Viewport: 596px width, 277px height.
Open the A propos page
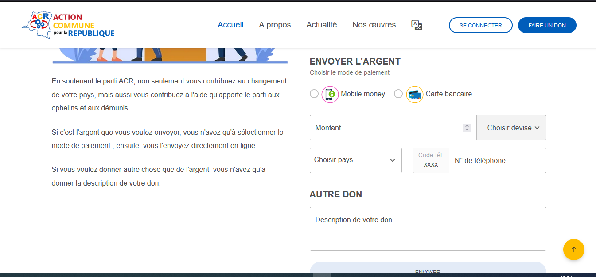[x=275, y=25]
